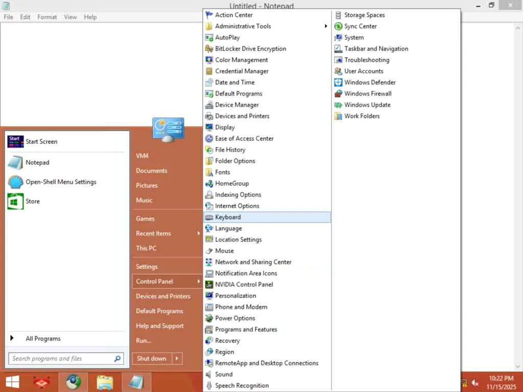Open Network and Sharing Center entry
523x392 pixels.
pyautogui.click(x=267, y=262)
